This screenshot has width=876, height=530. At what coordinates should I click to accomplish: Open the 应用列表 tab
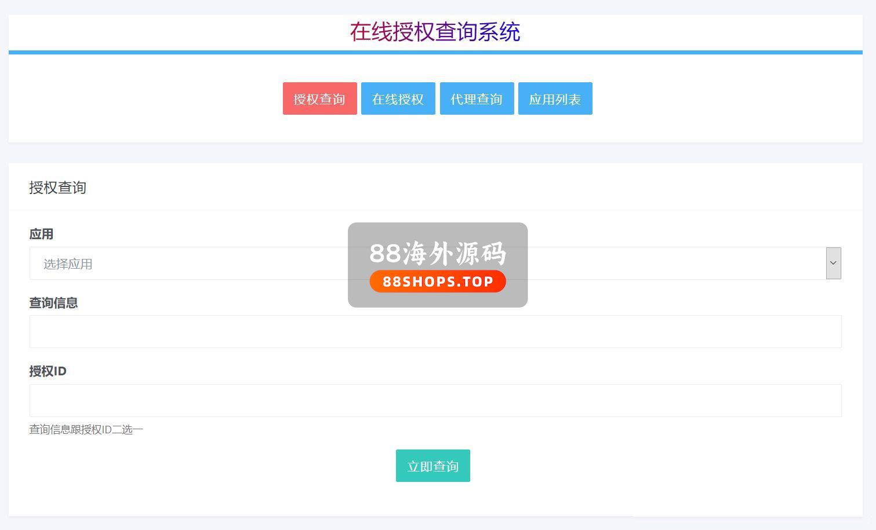[x=555, y=98]
